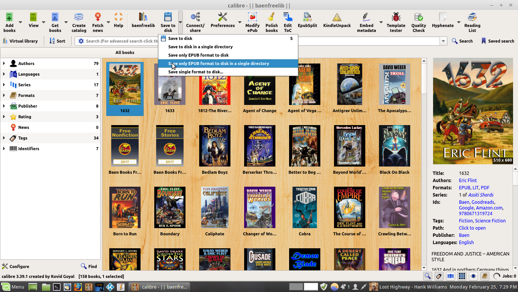This screenshot has width=518, height=292.
Task: Open the Mint Menu on the taskbar
Action: 13,287
